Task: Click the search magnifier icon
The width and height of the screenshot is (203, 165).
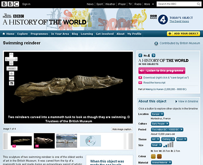Action: [x=199, y=4]
